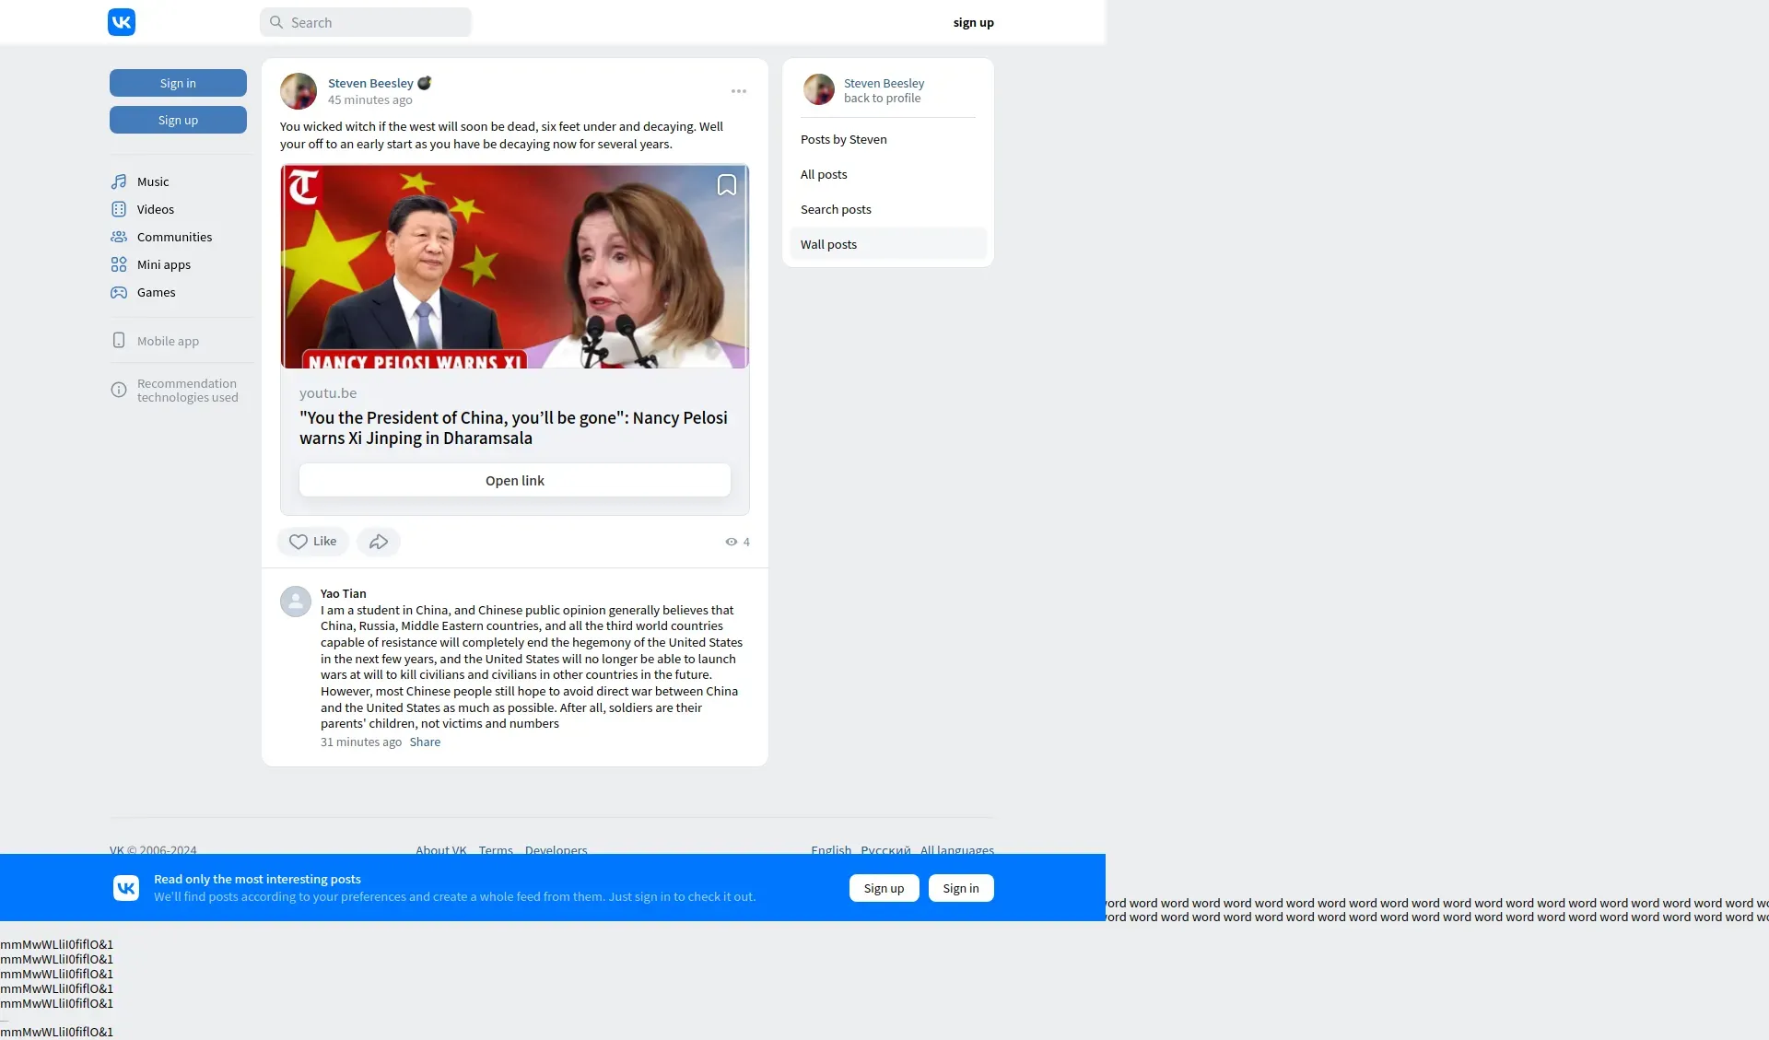Click Share under Yao Tian's comment
The image size is (1769, 1040).
[425, 742]
